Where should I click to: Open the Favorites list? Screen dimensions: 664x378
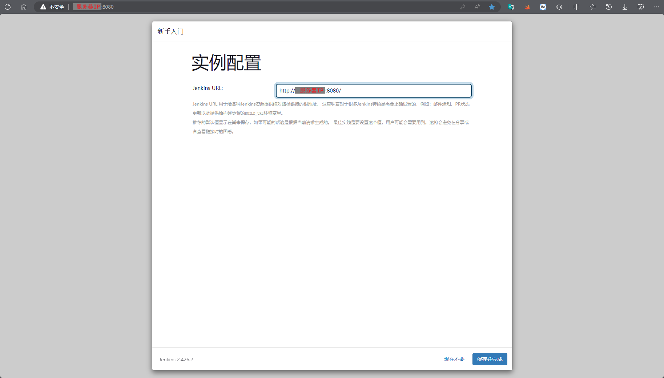tap(593, 7)
